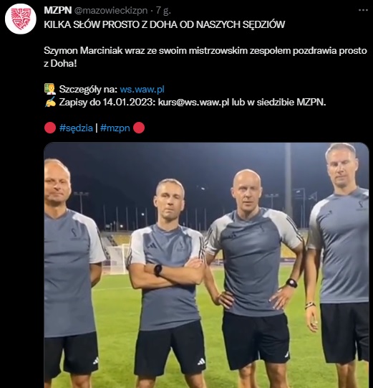This screenshot has width=373, height=388.
Task: Follow the ws.waw.pl link
Action: (142, 90)
